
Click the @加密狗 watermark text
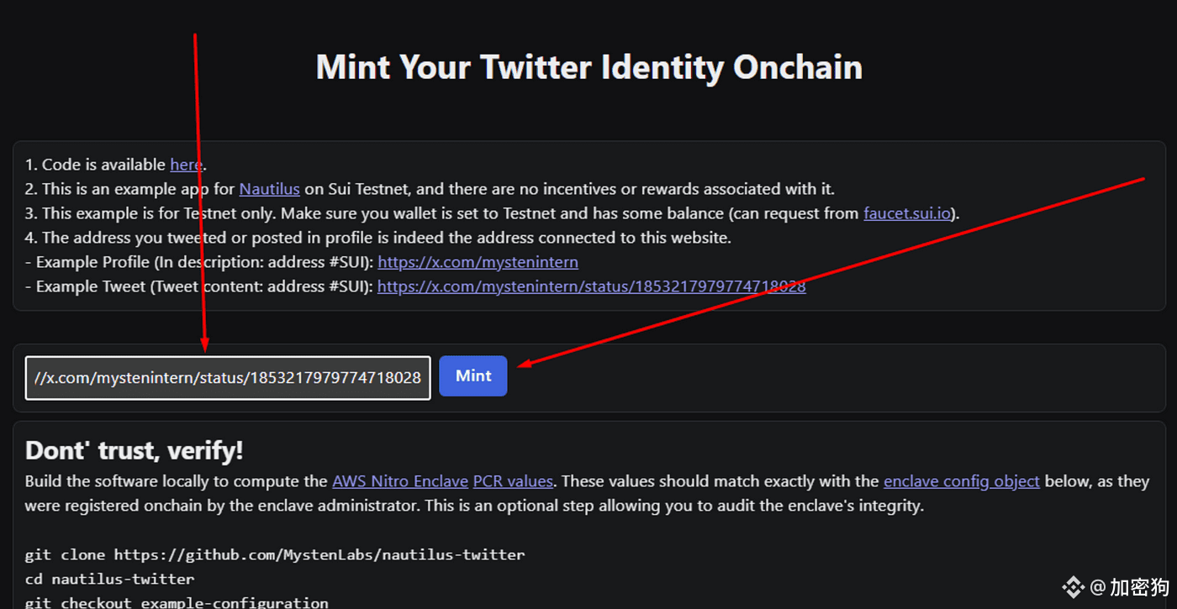coord(1129,586)
